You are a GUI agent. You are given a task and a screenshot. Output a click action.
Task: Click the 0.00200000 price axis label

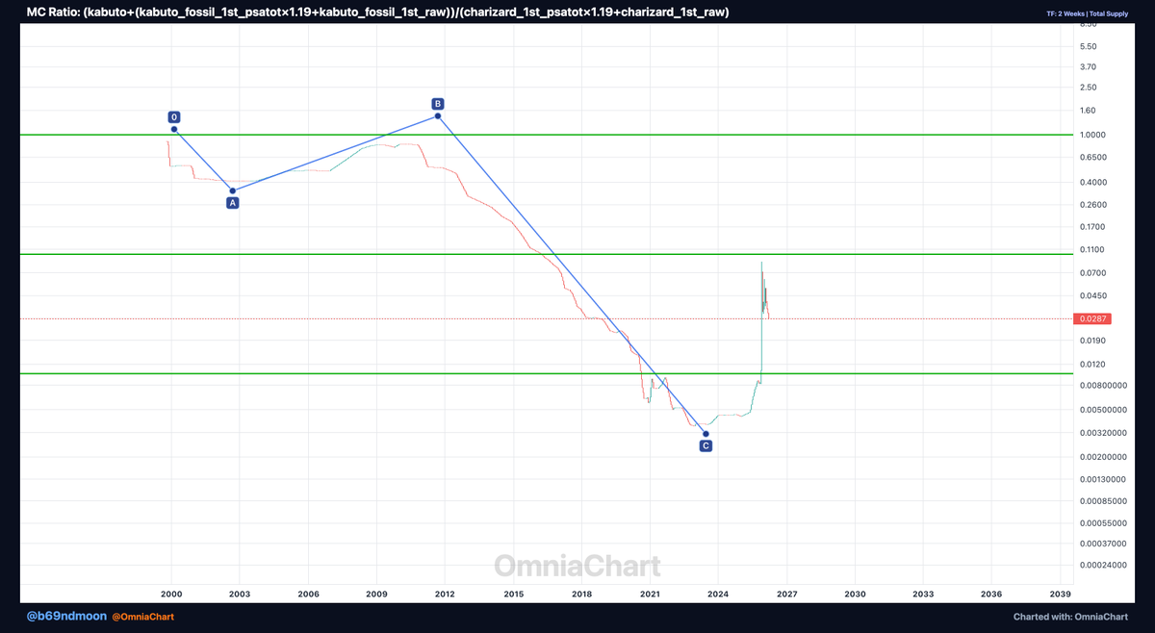(x=1105, y=457)
